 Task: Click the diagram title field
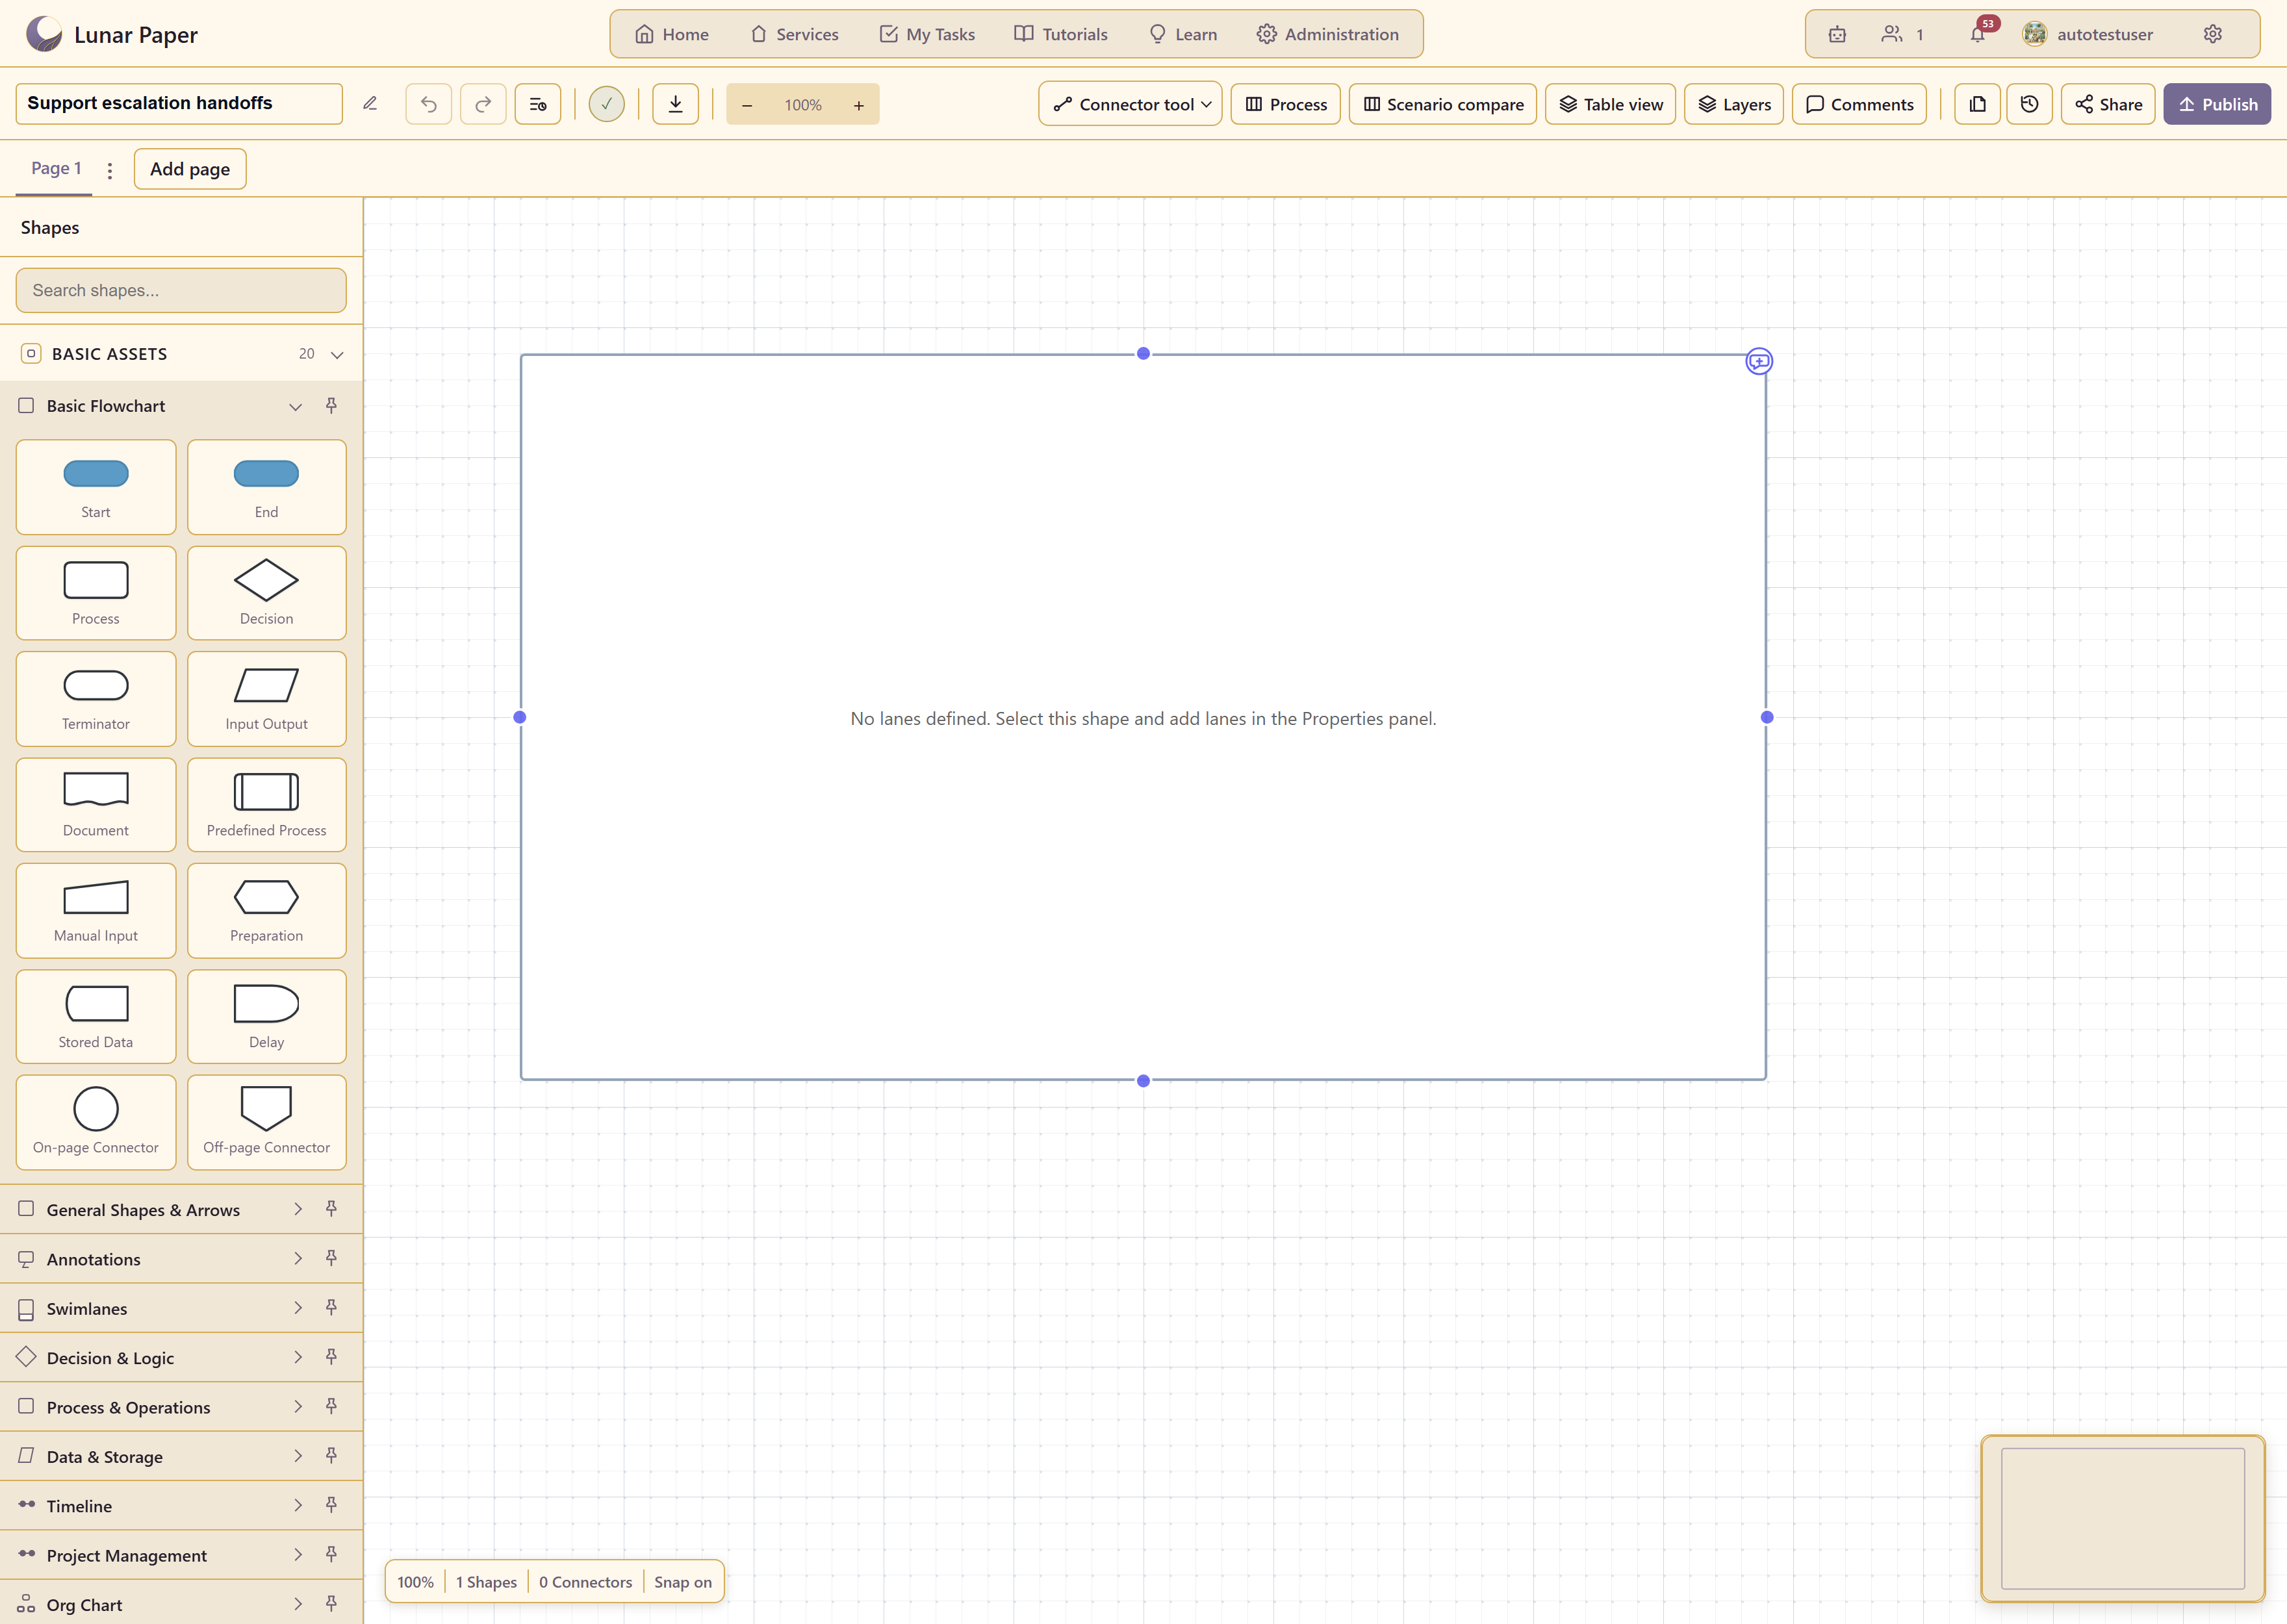point(179,103)
